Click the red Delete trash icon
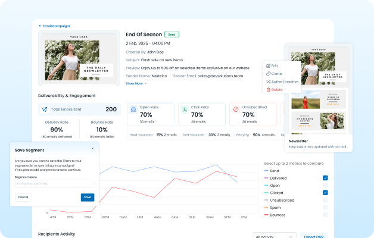Screen dimensions: 374x238 coord(268,89)
